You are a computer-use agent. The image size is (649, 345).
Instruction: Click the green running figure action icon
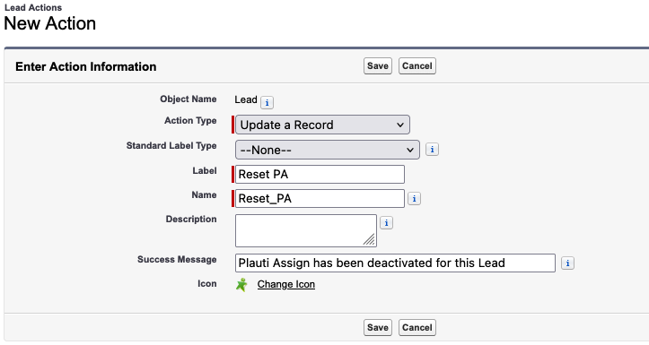click(241, 284)
